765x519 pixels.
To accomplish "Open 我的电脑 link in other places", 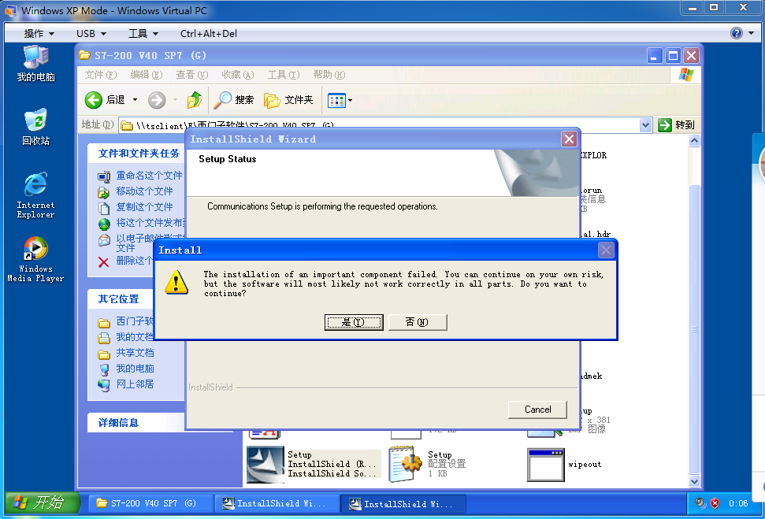I will click(135, 369).
